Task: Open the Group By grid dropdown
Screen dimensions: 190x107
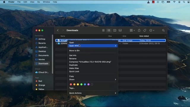Action: [132, 30]
